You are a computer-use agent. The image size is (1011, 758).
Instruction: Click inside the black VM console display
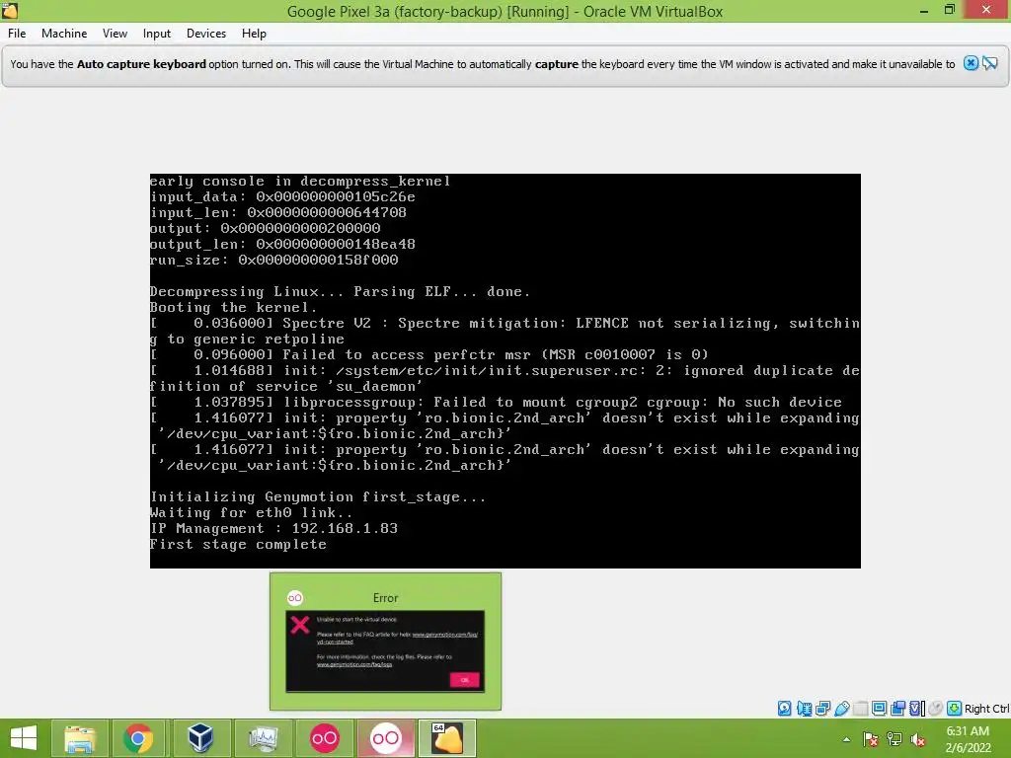pyautogui.click(x=505, y=371)
